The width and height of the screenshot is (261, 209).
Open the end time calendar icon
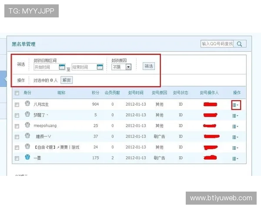100,67
